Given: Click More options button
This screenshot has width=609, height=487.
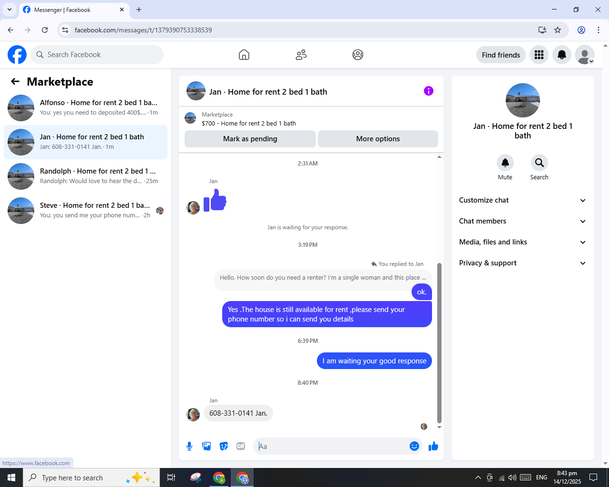Looking at the screenshot, I should pyautogui.click(x=378, y=139).
